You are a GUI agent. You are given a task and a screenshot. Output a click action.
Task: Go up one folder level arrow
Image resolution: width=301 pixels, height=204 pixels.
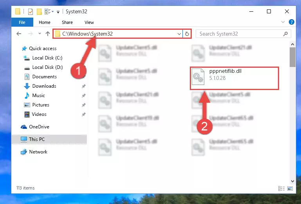point(48,34)
